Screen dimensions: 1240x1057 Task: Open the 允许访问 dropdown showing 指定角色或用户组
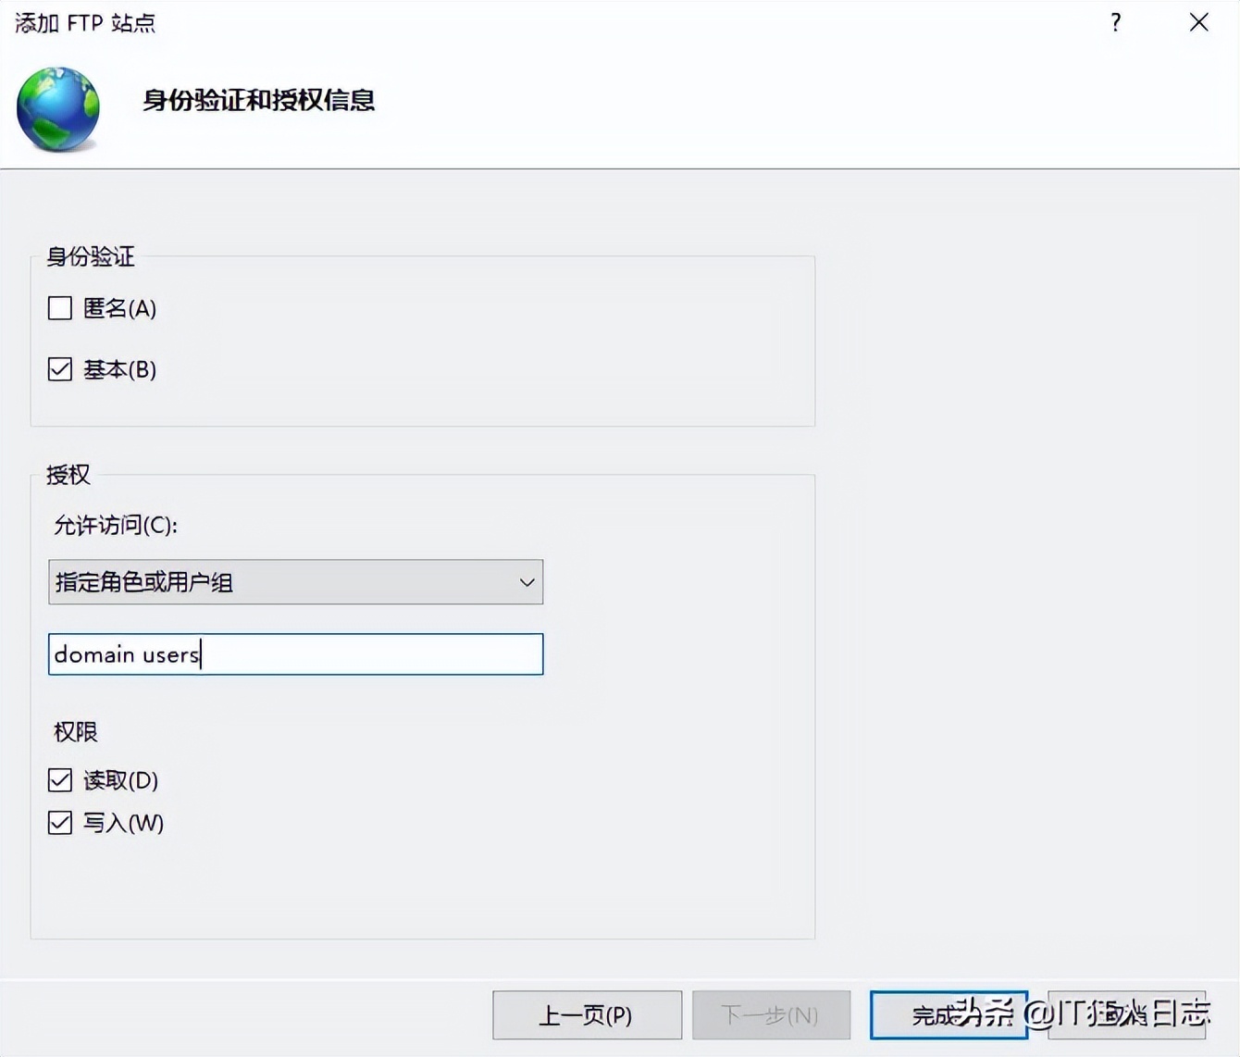click(295, 582)
